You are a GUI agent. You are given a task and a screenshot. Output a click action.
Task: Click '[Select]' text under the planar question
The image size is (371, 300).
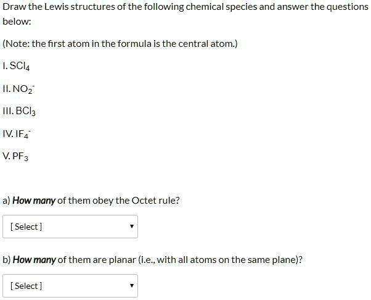[26, 286]
